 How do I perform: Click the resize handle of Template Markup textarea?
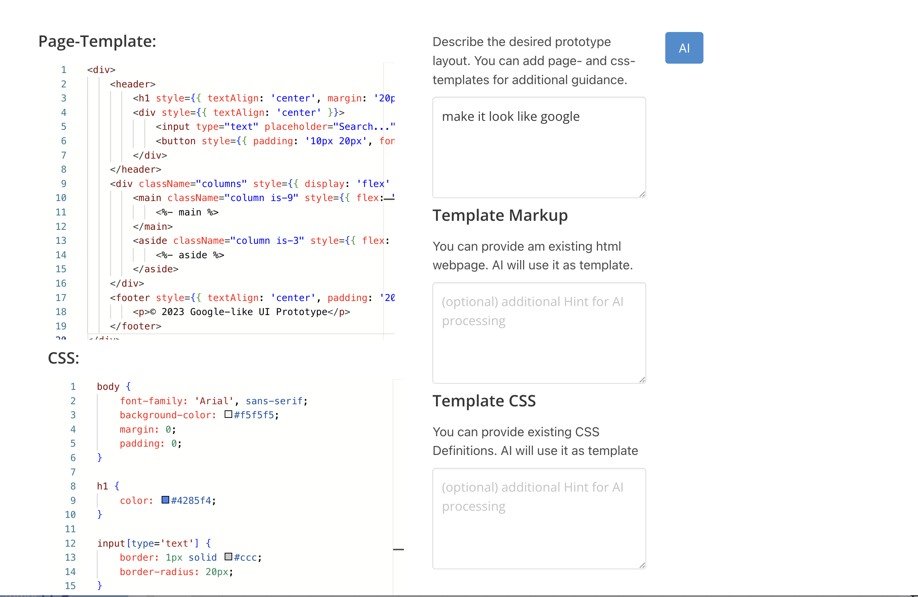tap(642, 380)
